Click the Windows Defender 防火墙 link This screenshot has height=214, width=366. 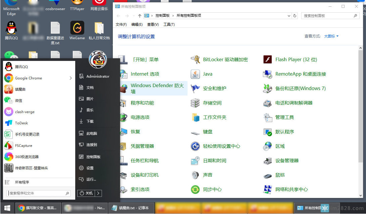point(157,88)
